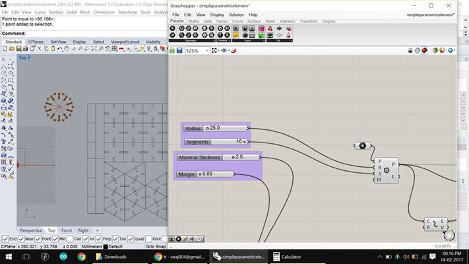Viewport: 469px width, 264px height.
Task: Click the Print icon in Rhino toolbar
Action: tap(26, 48)
